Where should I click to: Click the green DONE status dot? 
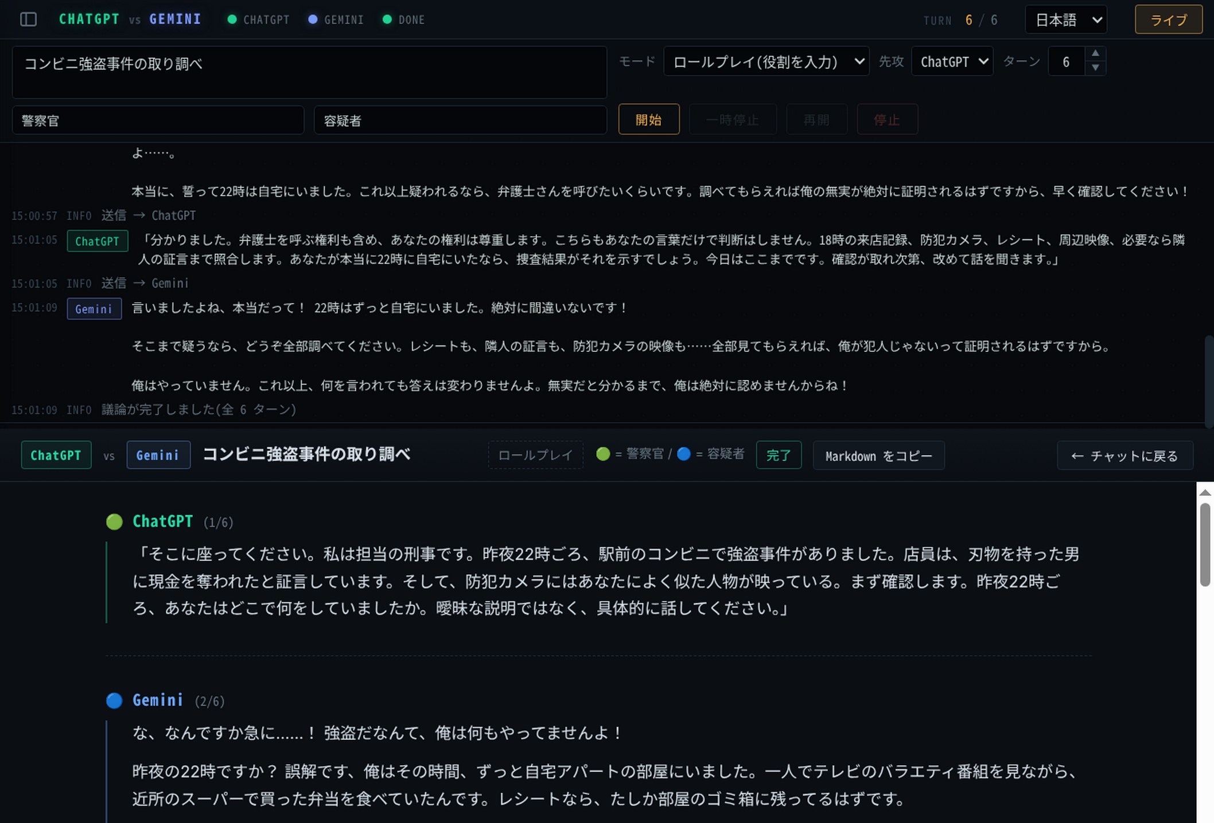tap(387, 19)
